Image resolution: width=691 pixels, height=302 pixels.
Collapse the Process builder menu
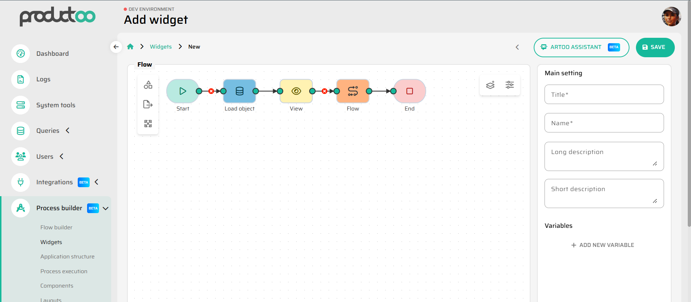coord(106,208)
